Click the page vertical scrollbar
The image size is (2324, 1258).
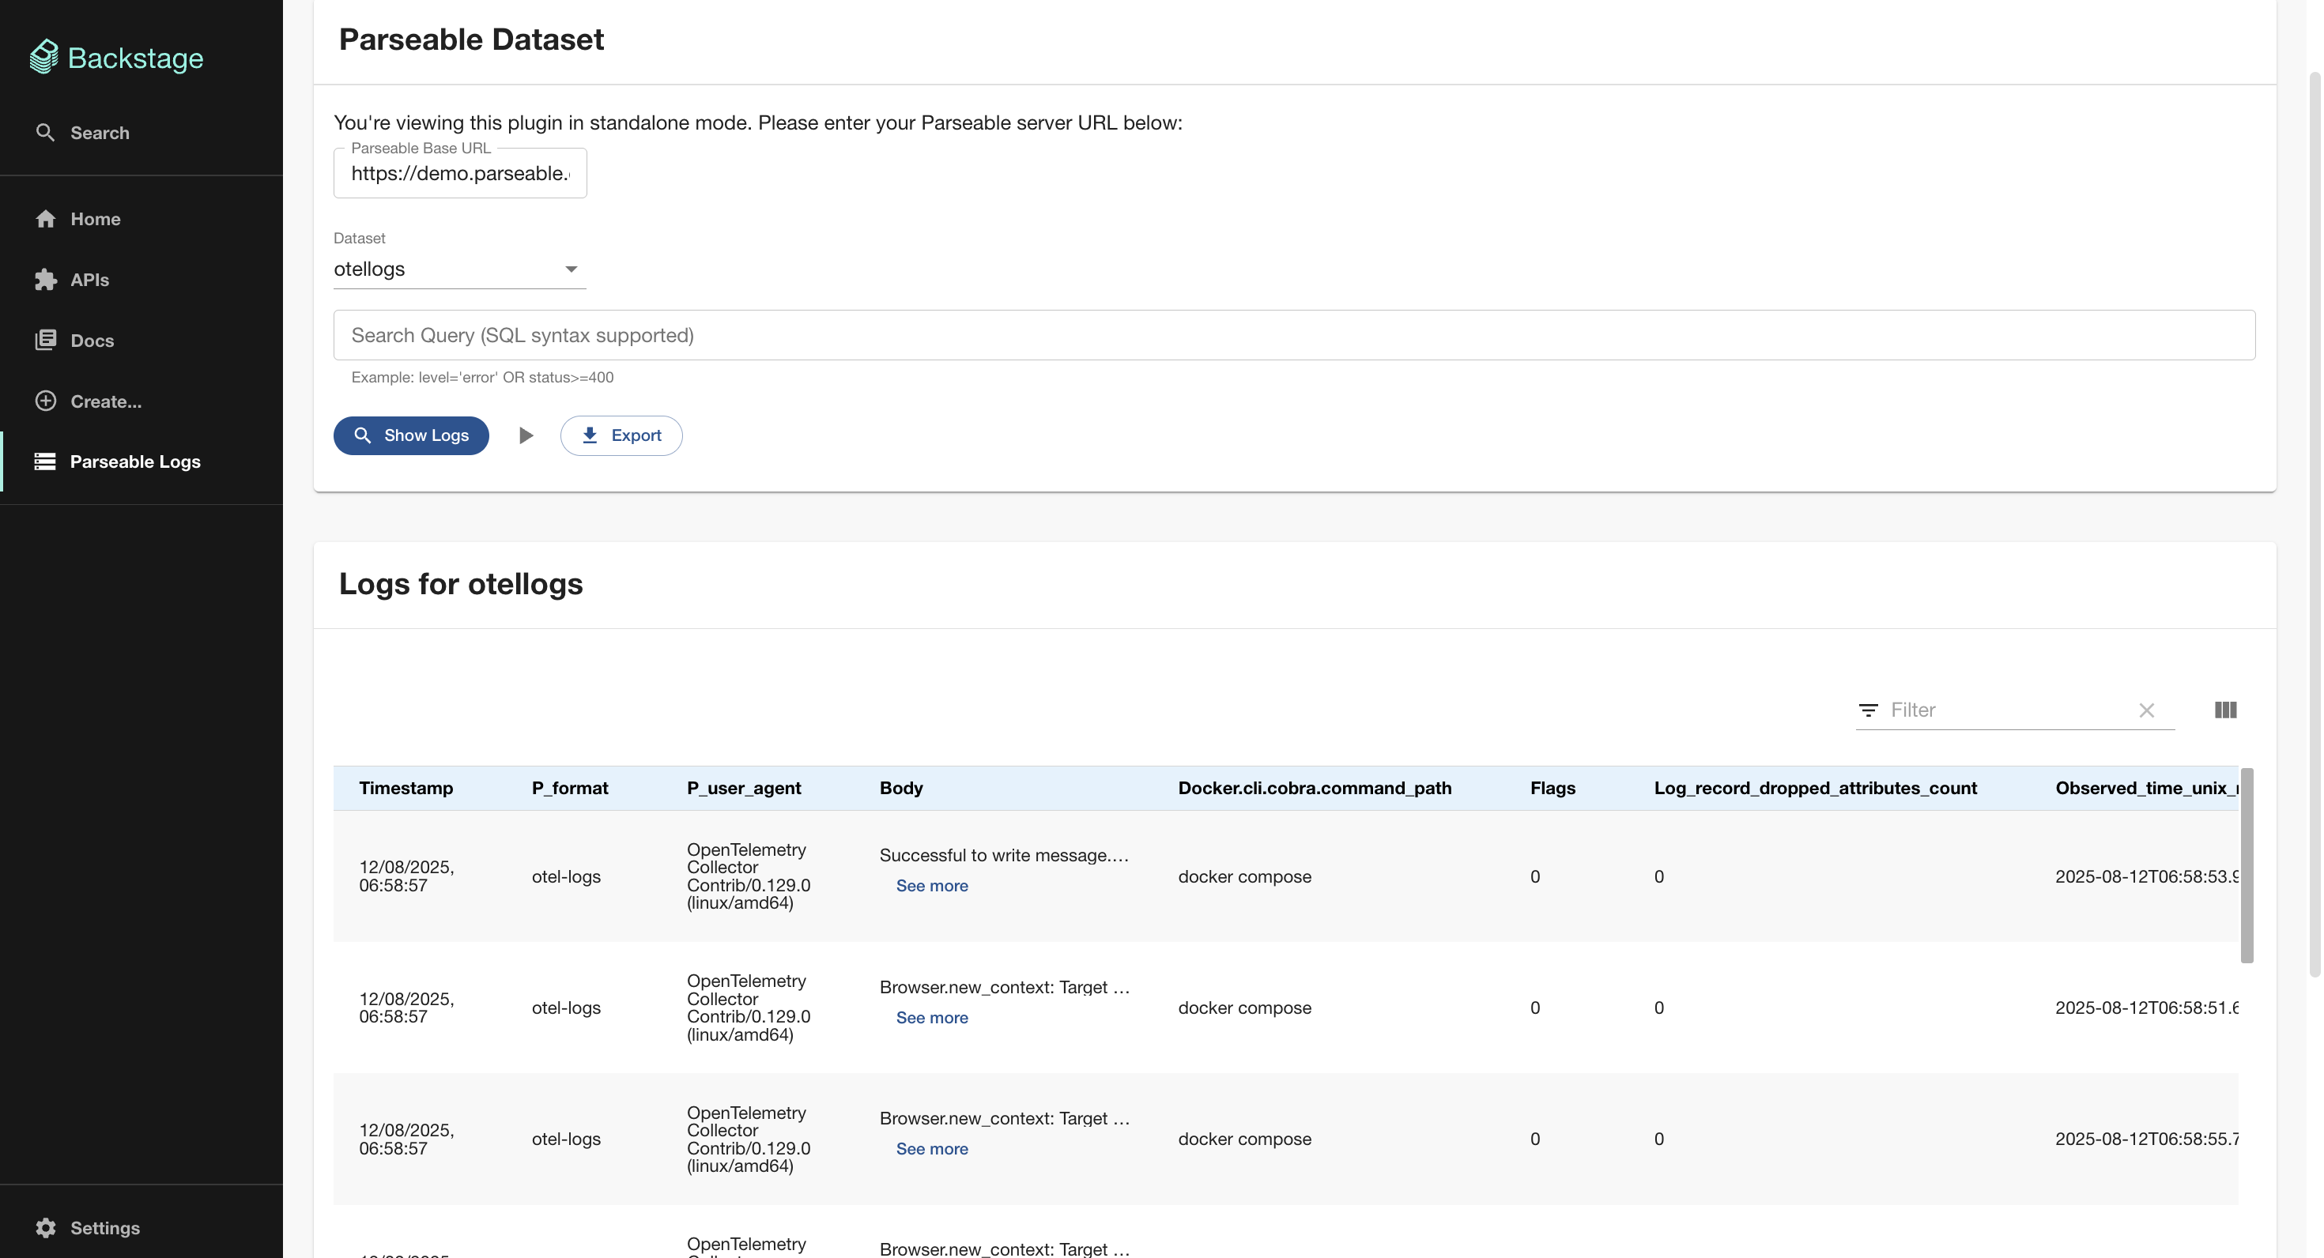pyautogui.click(x=2315, y=523)
